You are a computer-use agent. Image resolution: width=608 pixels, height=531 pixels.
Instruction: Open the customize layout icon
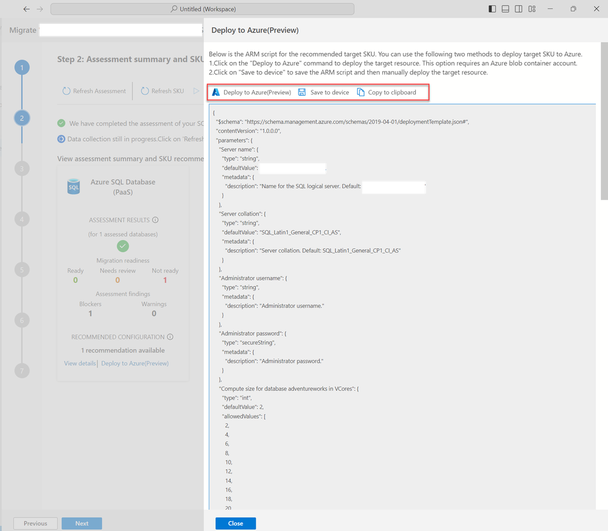(x=532, y=9)
